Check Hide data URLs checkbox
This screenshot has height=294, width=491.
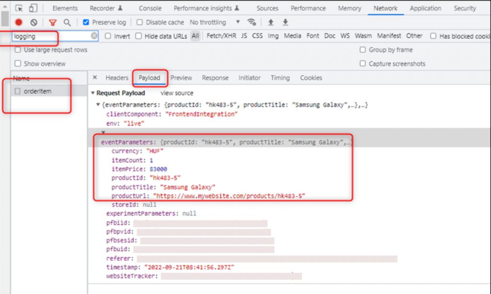[x=139, y=36]
